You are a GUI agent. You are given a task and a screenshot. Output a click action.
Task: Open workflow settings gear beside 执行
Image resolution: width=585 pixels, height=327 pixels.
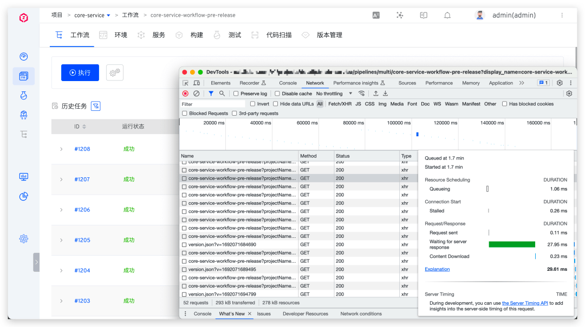114,72
